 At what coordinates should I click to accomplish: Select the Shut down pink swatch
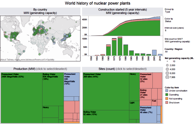167,103
